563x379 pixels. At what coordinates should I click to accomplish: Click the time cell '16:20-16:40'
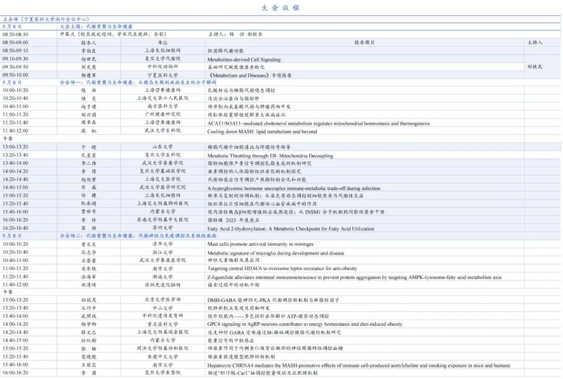(x=16, y=228)
